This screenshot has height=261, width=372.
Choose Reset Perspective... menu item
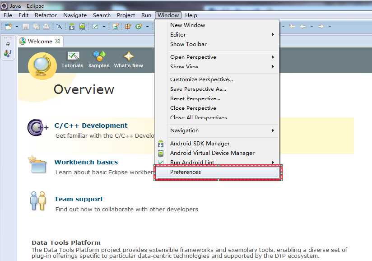(x=217, y=98)
